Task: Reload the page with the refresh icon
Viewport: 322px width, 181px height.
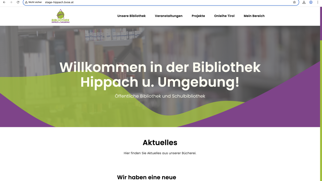Action: coord(18,2)
